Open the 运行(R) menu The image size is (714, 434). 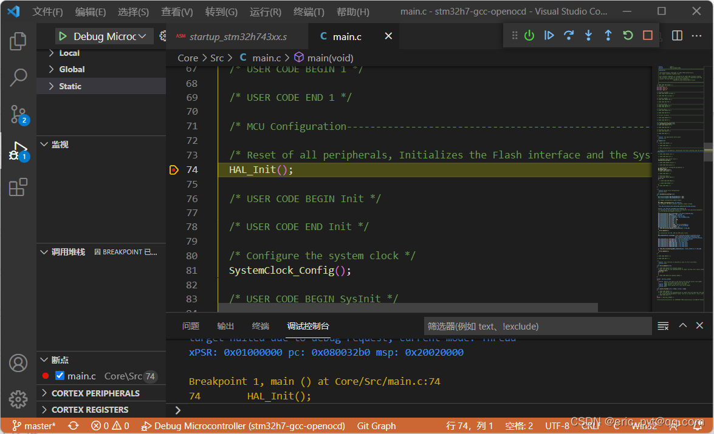pos(265,12)
